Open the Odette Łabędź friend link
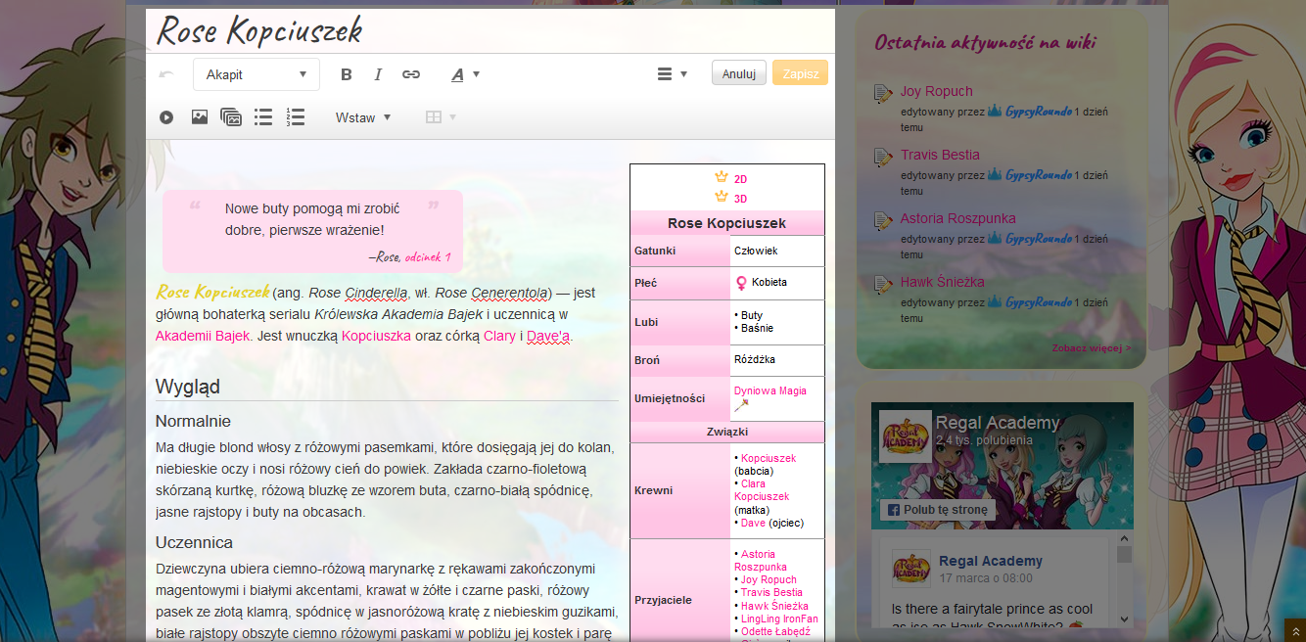Screen dimensions: 1306x642 click(775, 631)
